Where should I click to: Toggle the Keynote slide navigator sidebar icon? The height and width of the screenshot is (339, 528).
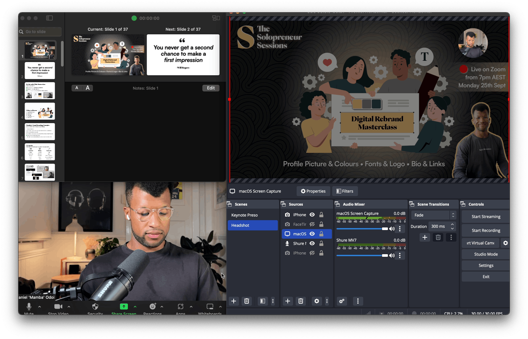(49, 18)
